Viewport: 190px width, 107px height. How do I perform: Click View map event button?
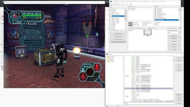pyautogui.click(x=118, y=39)
